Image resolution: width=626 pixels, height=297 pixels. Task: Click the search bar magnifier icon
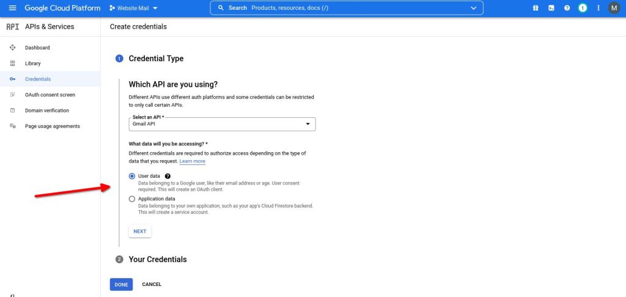coord(220,8)
